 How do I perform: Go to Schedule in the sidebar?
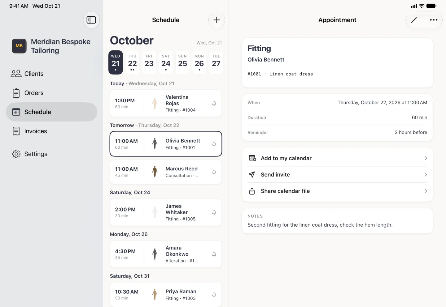click(51, 112)
